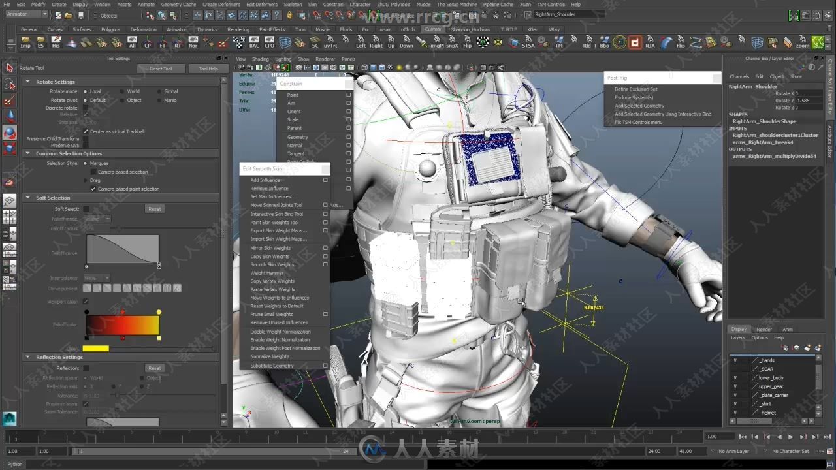
Task: Switch to the Polygons shelf tab
Action: click(110, 29)
